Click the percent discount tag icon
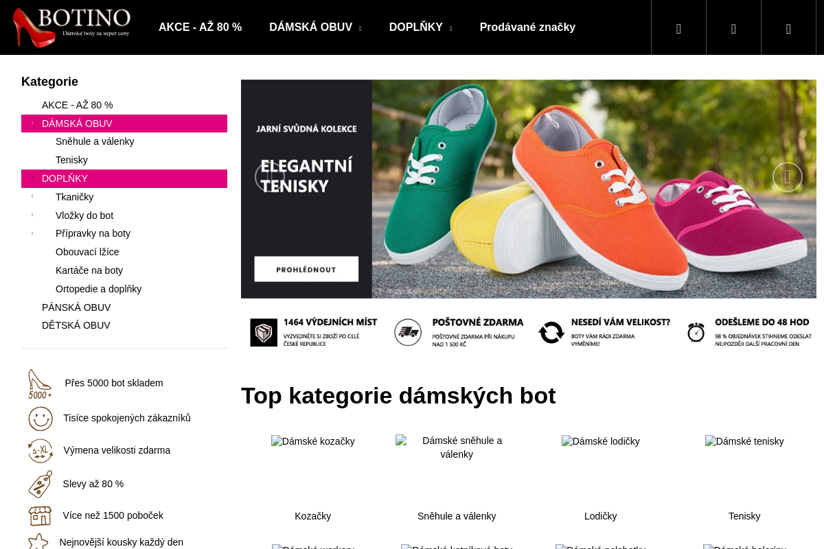Viewport: 824px width, 549px height. pos(41,484)
